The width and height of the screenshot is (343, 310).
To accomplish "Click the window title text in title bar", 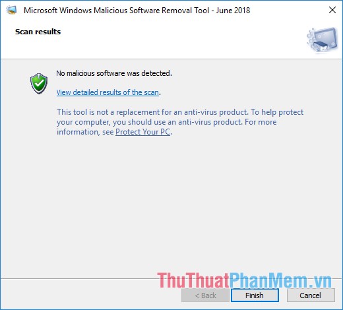I will click(x=137, y=11).
